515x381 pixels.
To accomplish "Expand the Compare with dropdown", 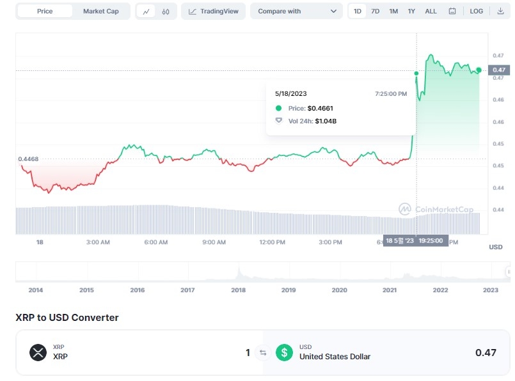I will [296, 11].
